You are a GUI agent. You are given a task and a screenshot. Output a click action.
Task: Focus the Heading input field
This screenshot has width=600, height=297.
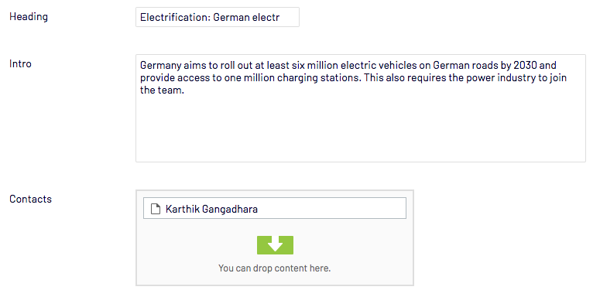[218, 17]
